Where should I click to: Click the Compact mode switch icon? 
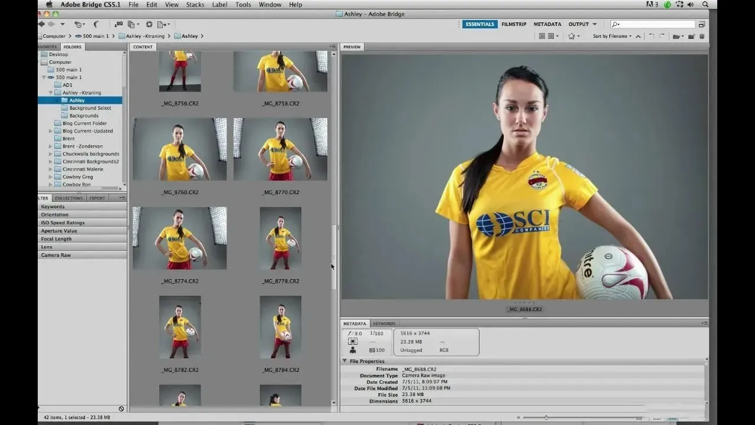[x=702, y=24]
